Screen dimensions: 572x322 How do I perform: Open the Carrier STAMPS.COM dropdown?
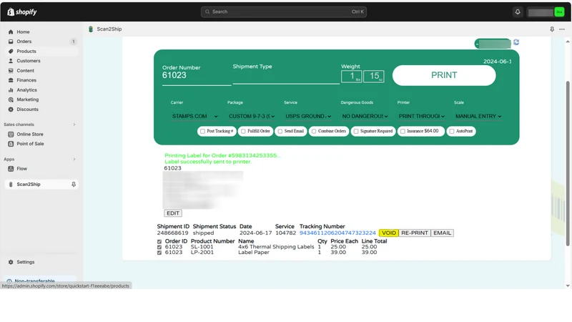pyautogui.click(x=194, y=117)
